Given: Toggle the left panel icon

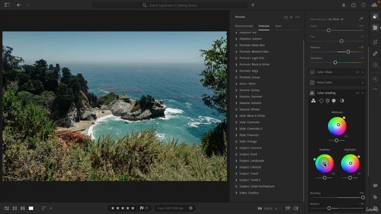Looking at the screenshot, I should point(7,5).
